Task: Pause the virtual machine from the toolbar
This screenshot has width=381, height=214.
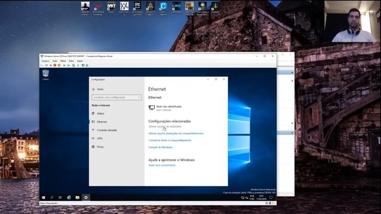Action: click(x=64, y=65)
